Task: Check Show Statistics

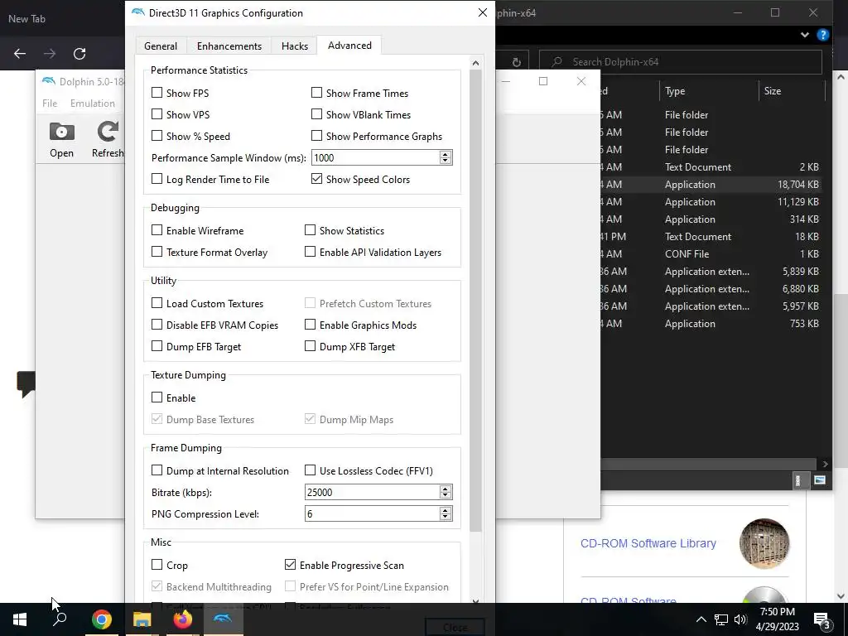Action: pos(310,230)
